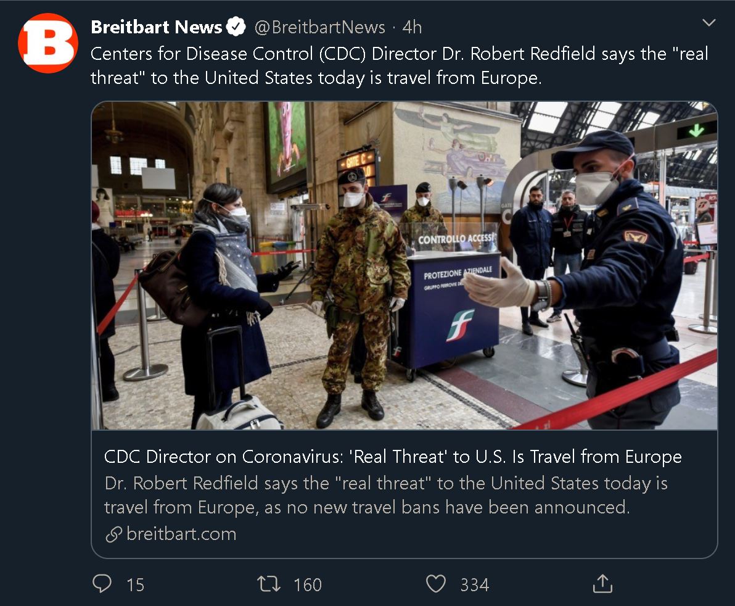Open the tweet options chevron menu
This screenshot has width=735, height=606.
tap(708, 22)
